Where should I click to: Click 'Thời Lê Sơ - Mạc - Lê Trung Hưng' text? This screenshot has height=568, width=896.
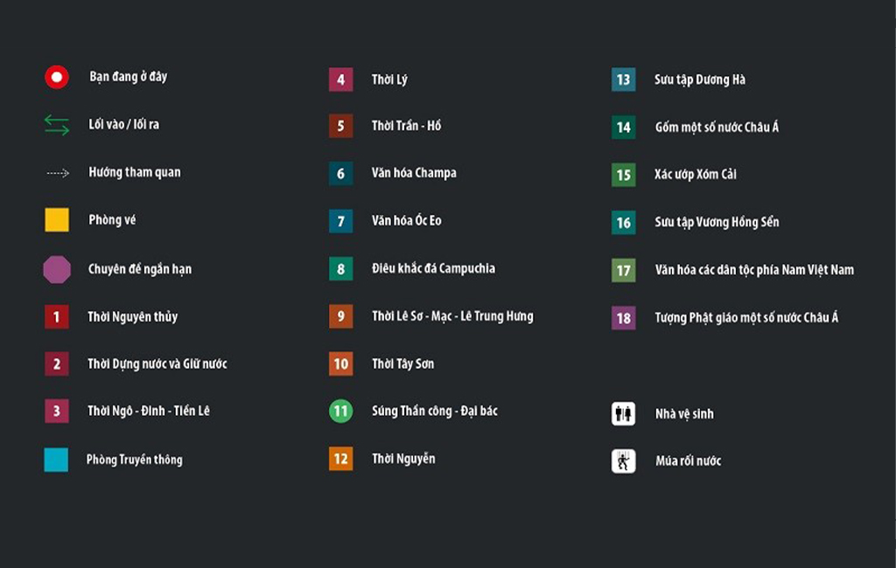452,316
